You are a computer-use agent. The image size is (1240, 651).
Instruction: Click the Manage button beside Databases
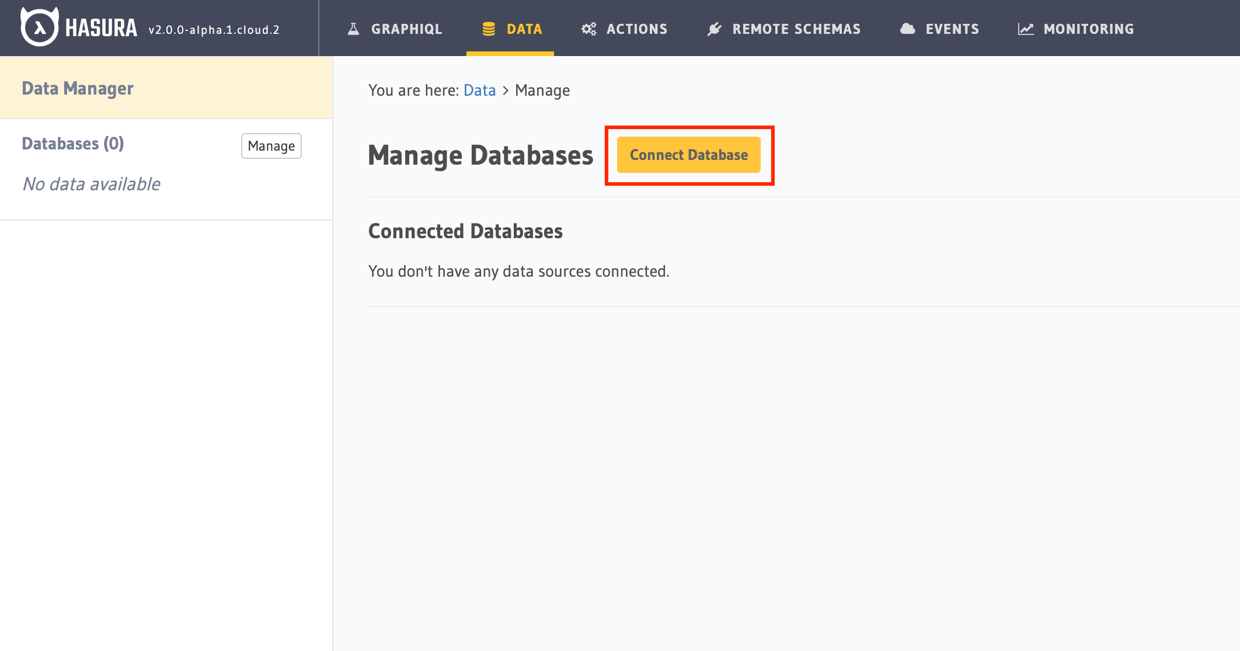pyautogui.click(x=271, y=146)
